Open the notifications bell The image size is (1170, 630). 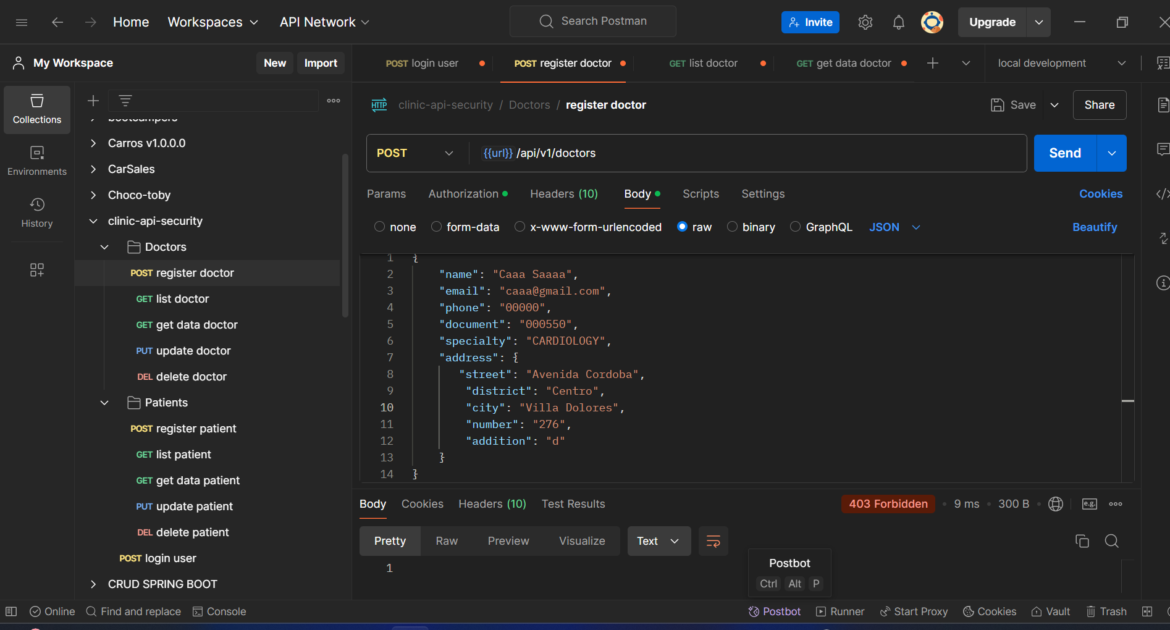(x=899, y=22)
